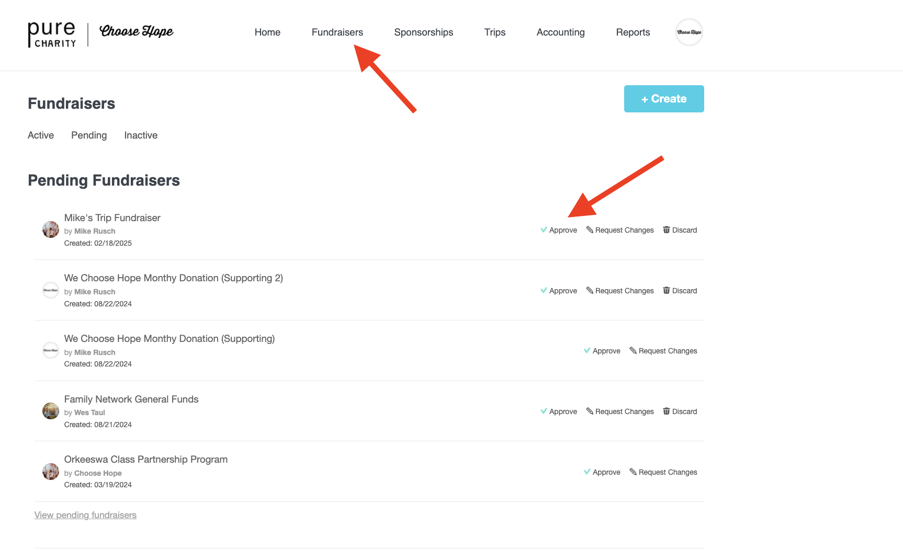Click Family Network General Funds avatar

point(51,411)
